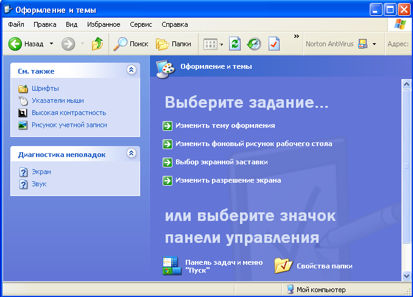Click the palette icon in the header

[166, 69]
